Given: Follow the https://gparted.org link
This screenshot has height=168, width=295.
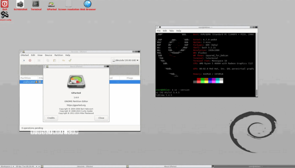Looking at the screenshot, I should click(x=76, y=105).
